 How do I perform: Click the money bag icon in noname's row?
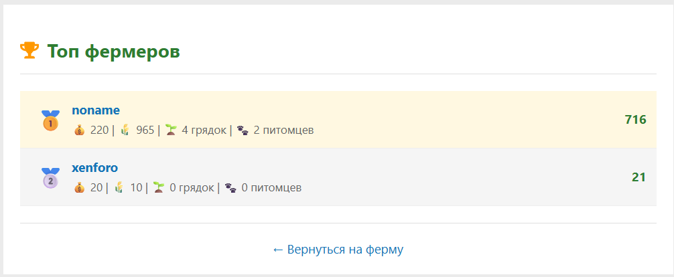(80, 130)
